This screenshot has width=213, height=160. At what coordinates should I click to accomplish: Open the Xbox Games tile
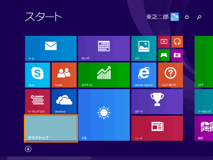click(x=164, y=55)
